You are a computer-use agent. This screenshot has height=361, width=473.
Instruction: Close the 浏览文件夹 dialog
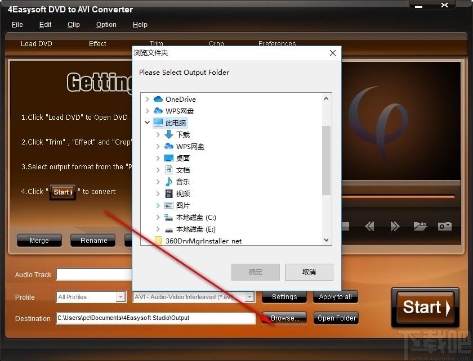tap(333, 53)
